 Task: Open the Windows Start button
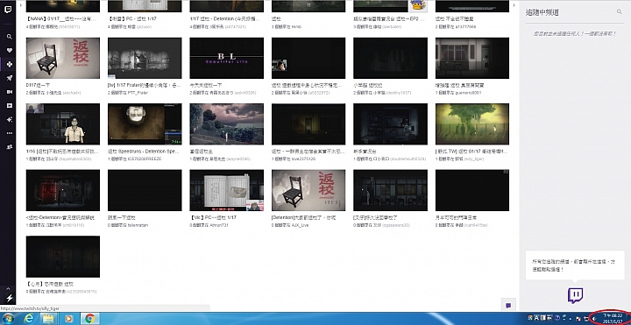8,319
